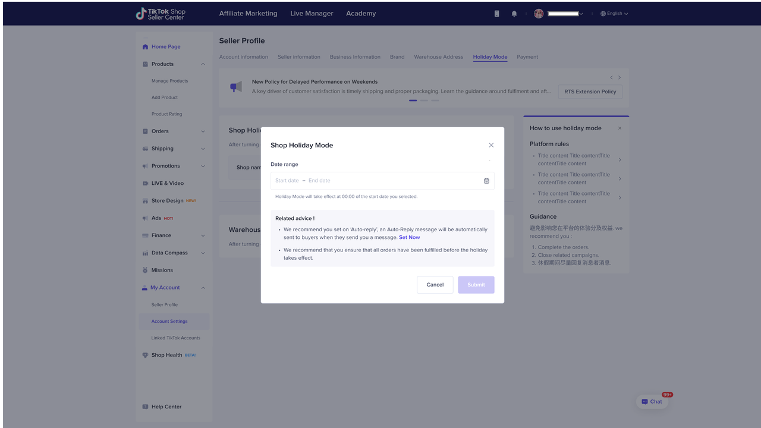Open the English language dropdown
The image size is (761, 428).
tap(614, 13)
